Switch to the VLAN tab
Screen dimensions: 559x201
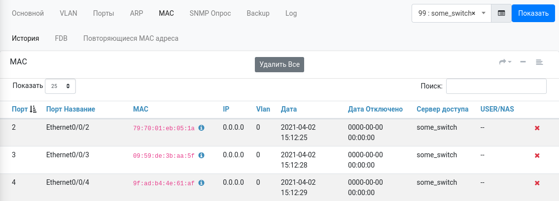click(x=68, y=13)
